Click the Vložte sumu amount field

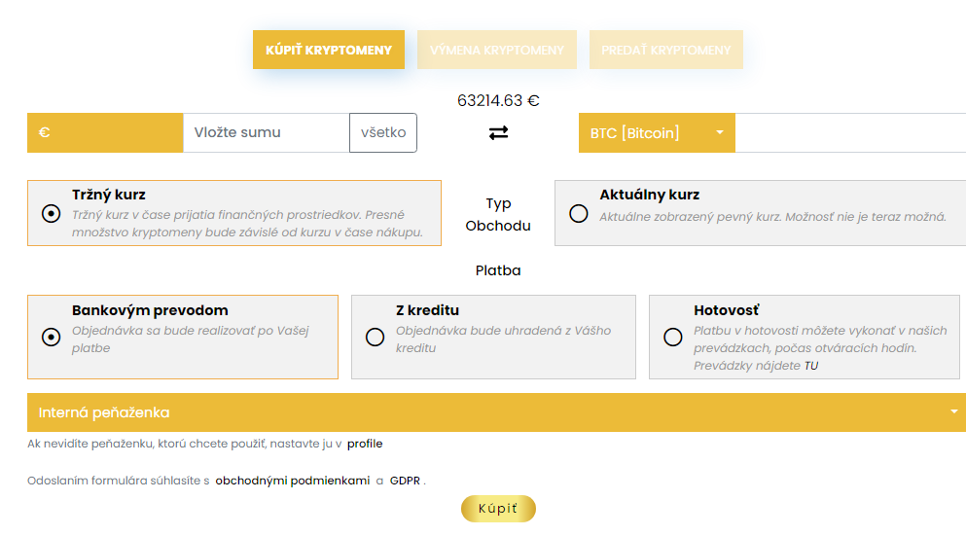[x=266, y=133]
